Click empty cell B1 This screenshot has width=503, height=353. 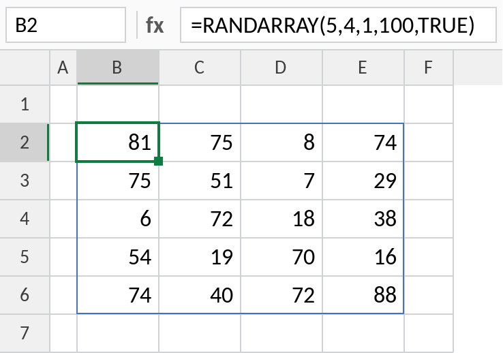pos(118,104)
